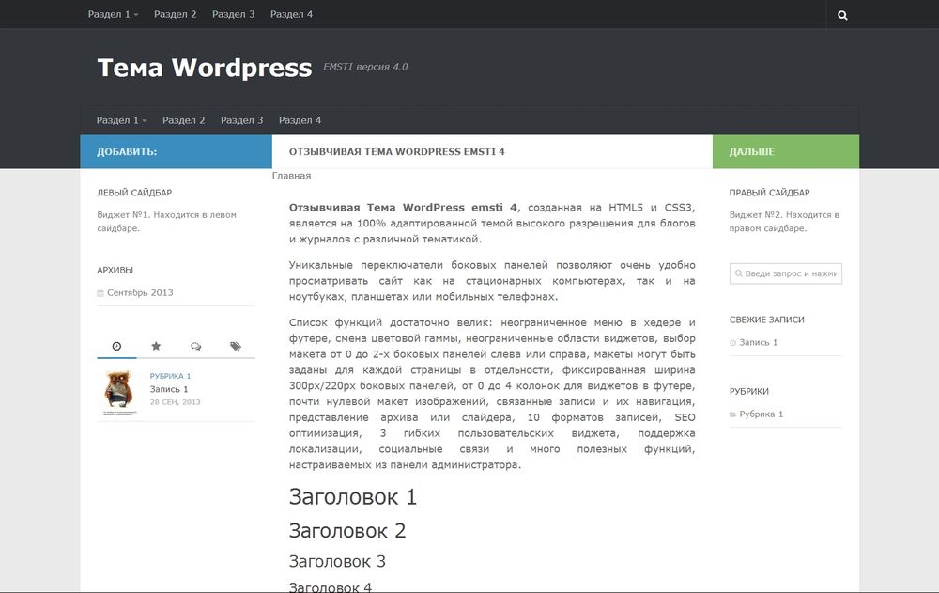Open Раздел 3 in header menu
The width and height of the screenshot is (939, 593).
click(242, 120)
